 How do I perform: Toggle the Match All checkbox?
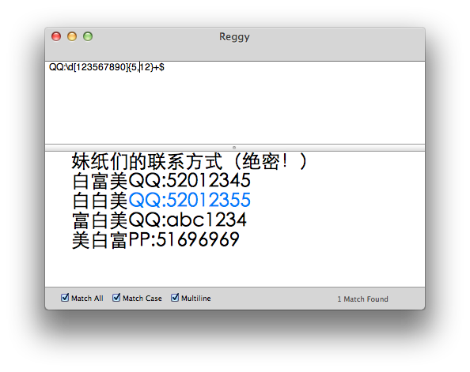[65, 298]
